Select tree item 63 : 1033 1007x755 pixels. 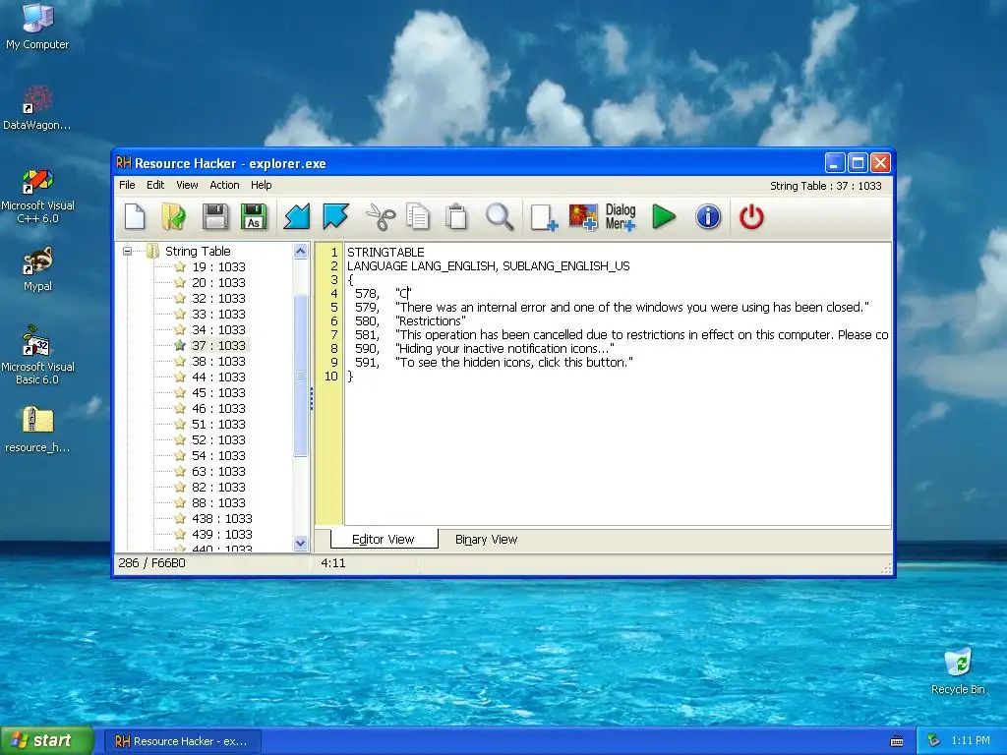218,471
